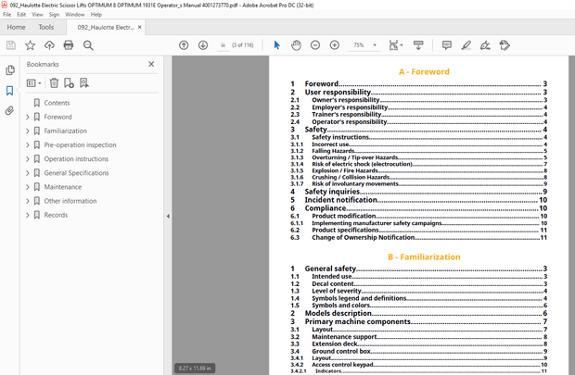Open the Sign document tool
This screenshot has width=575, height=375.
click(x=485, y=45)
